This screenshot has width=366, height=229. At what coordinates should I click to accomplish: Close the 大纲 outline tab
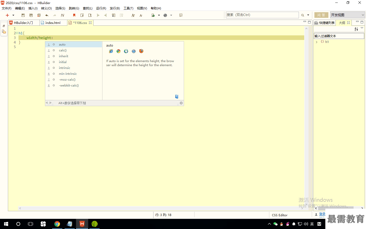(x=348, y=23)
